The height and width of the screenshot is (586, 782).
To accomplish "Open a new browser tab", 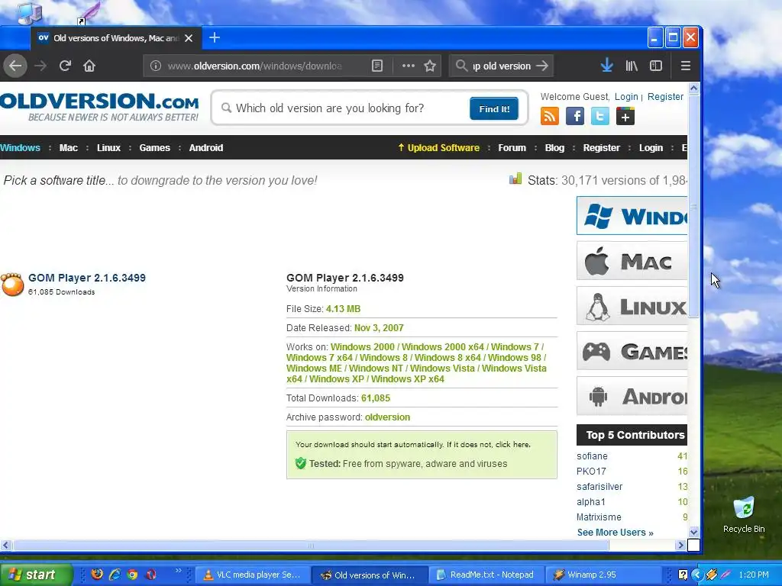I will [x=215, y=38].
